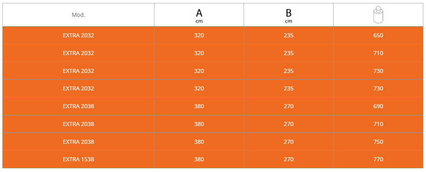426x172 pixels.
Task: Click EXTRA 2038 in the row weighing 750
Action: [x=78, y=142]
